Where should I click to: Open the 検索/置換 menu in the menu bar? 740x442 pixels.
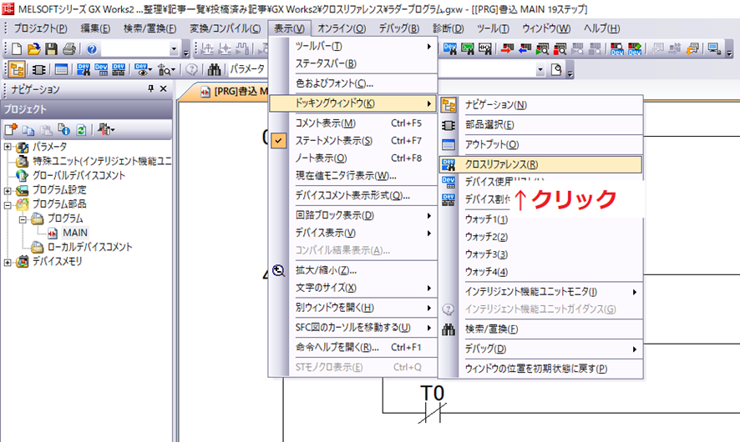coord(150,28)
